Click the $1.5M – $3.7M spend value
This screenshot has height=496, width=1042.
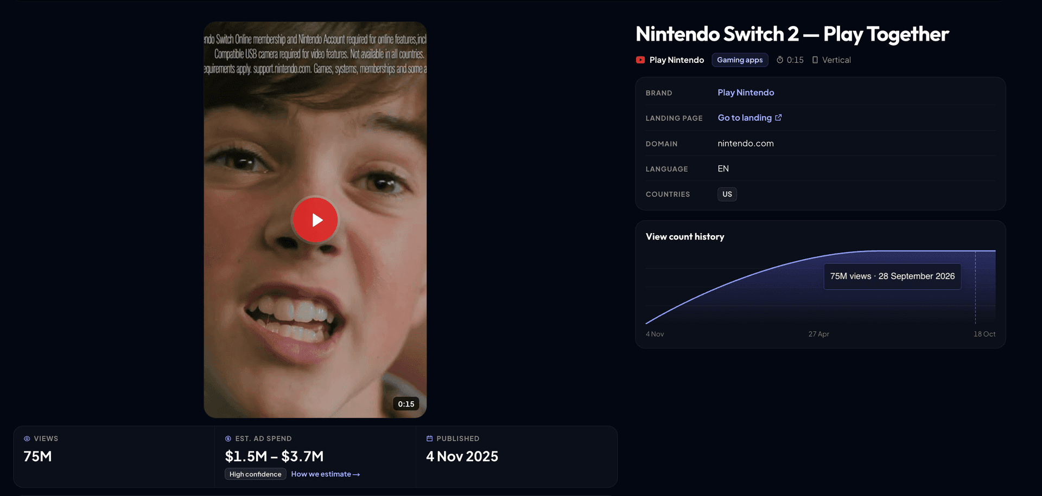[274, 456]
